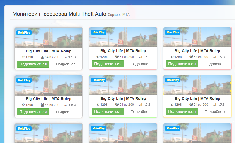Open the yellow-bordered card's city thumbnail

(197, 85)
